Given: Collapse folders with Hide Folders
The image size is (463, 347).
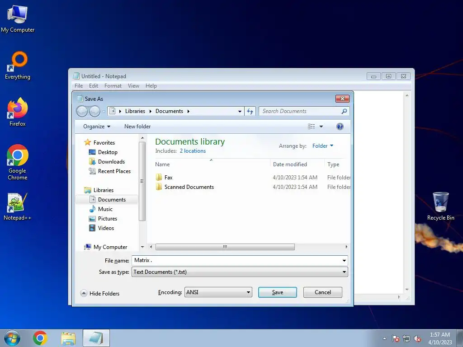Looking at the screenshot, I should tap(100, 293).
